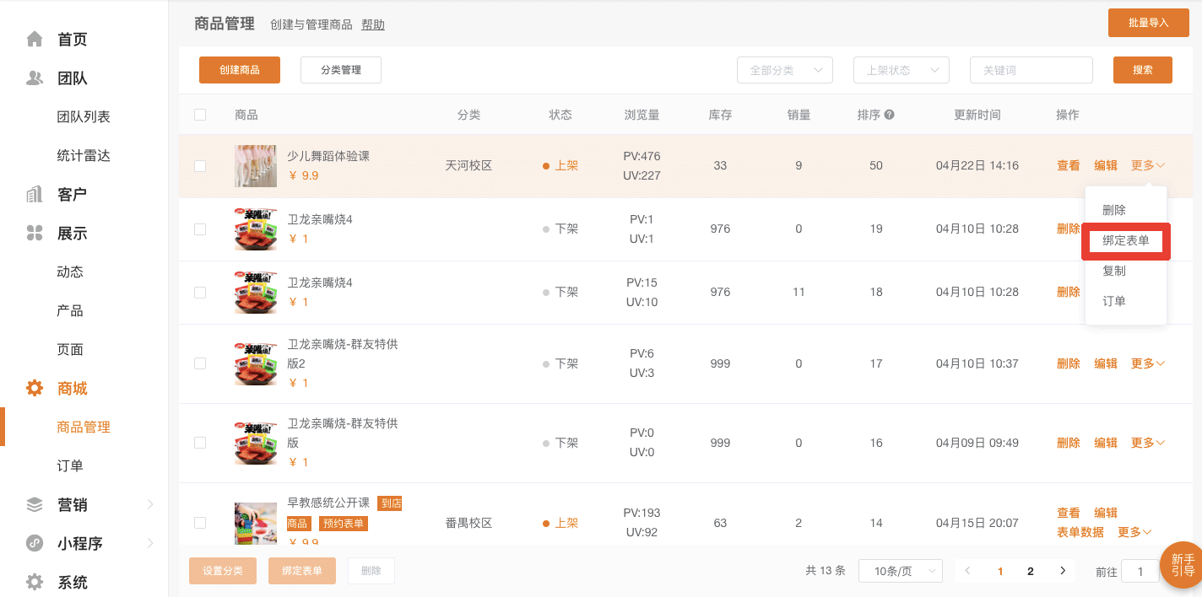Screen dimensions: 1202x597
Task: Toggle the select-all checkbox in table header
Action: [200, 115]
